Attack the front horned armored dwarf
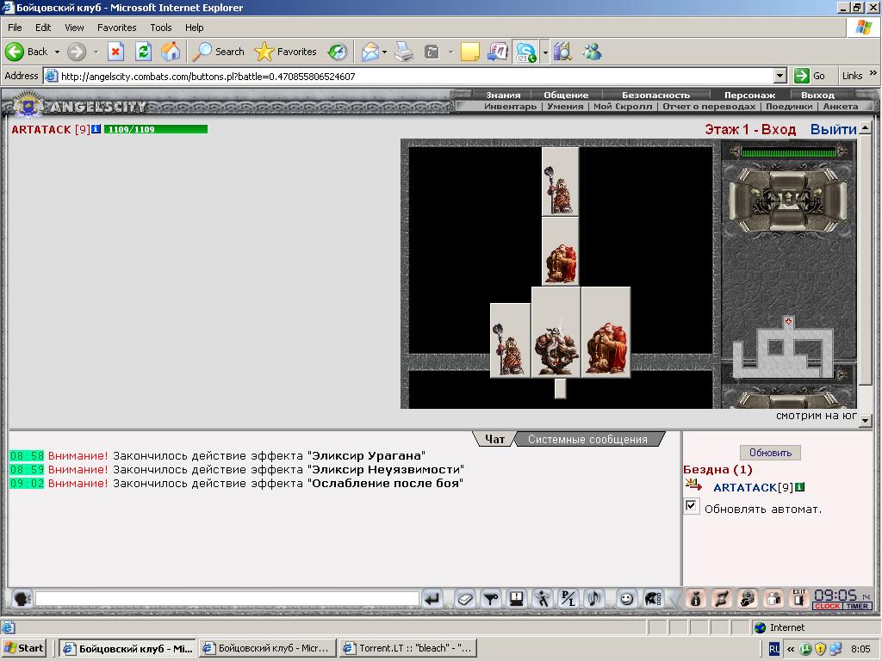Screen dimensions: 882x661 (556, 331)
